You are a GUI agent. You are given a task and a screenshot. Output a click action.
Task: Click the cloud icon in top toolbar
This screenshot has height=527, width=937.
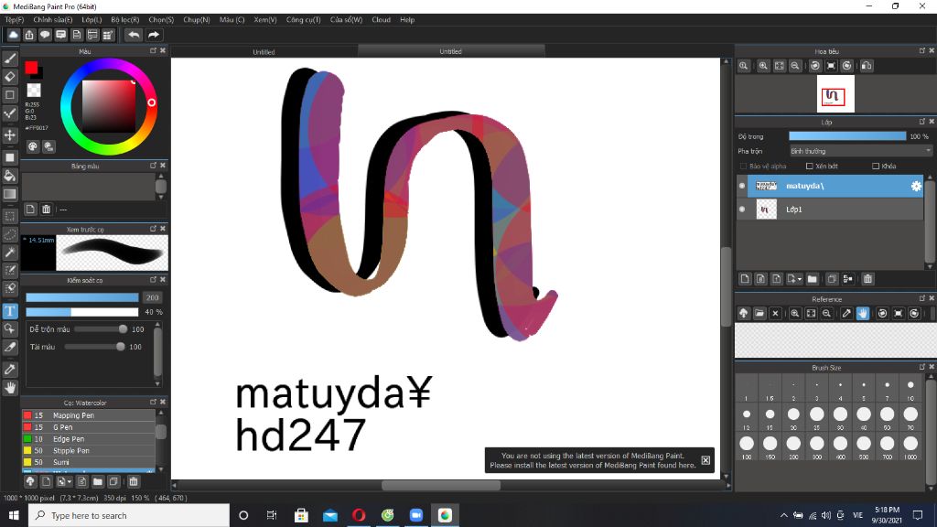[x=13, y=35]
